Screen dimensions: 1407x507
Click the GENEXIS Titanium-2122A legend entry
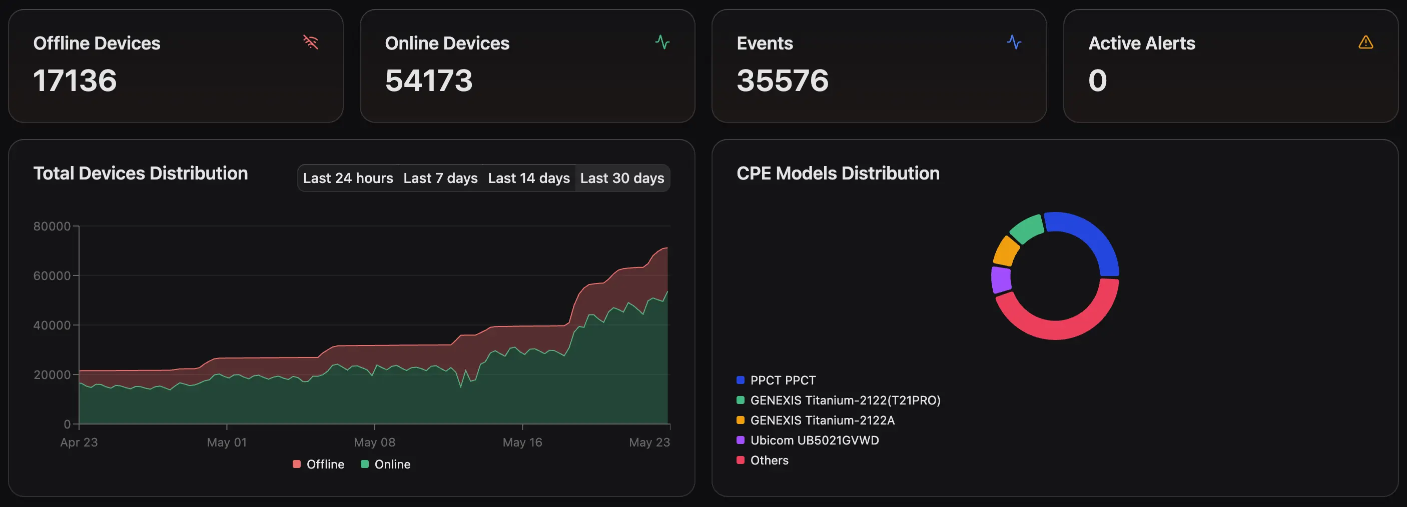816,420
